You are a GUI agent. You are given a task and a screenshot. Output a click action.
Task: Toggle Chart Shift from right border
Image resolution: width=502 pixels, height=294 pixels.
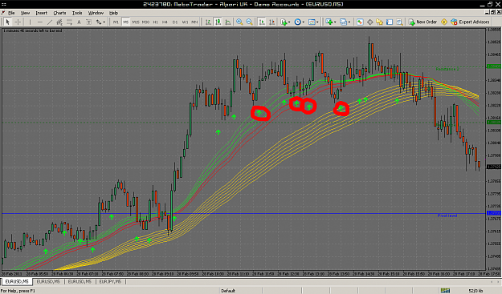[x=271, y=22]
